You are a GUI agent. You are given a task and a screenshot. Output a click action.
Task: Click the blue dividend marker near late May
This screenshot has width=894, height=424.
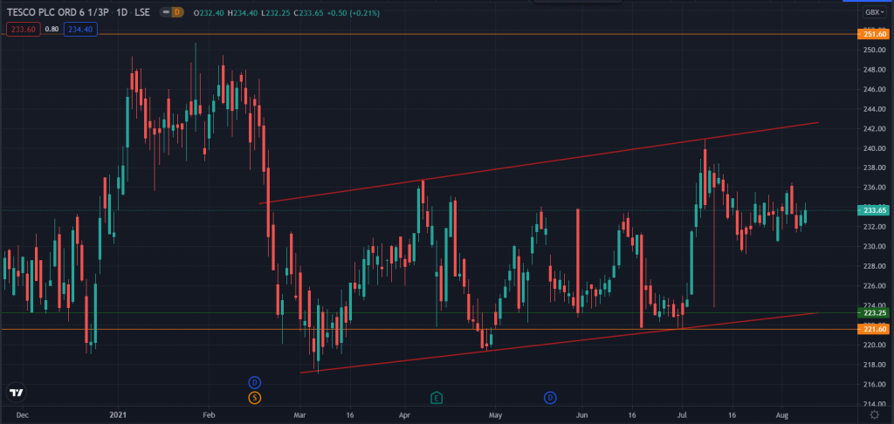[x=550, y=397]
